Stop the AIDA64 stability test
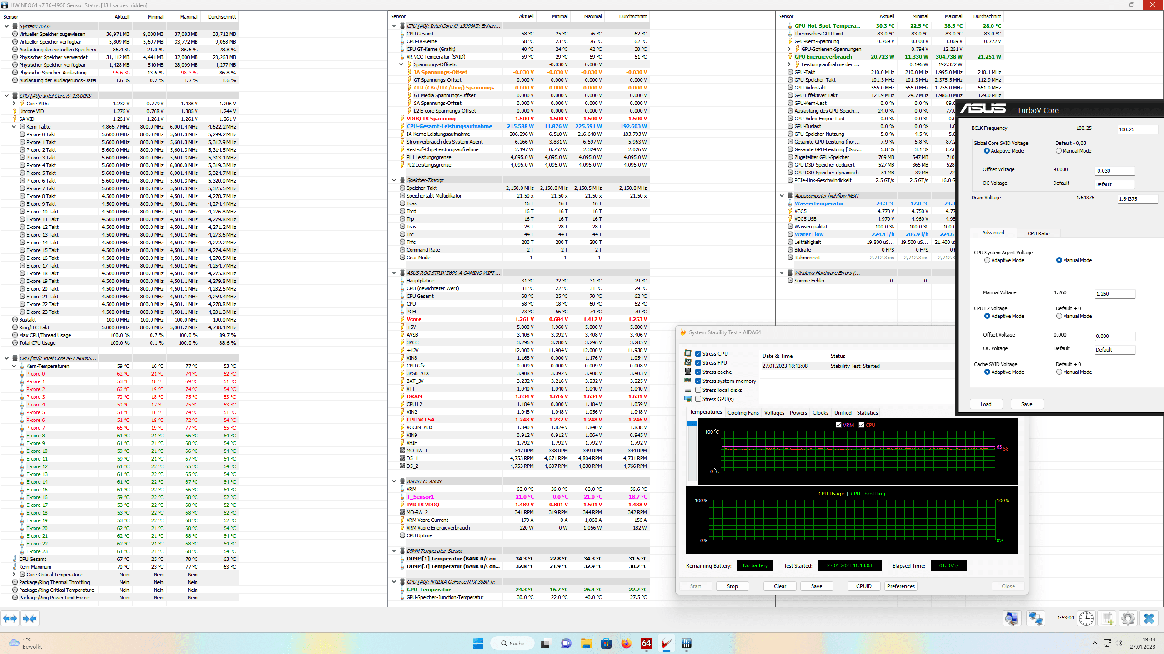 pos(732,586)
